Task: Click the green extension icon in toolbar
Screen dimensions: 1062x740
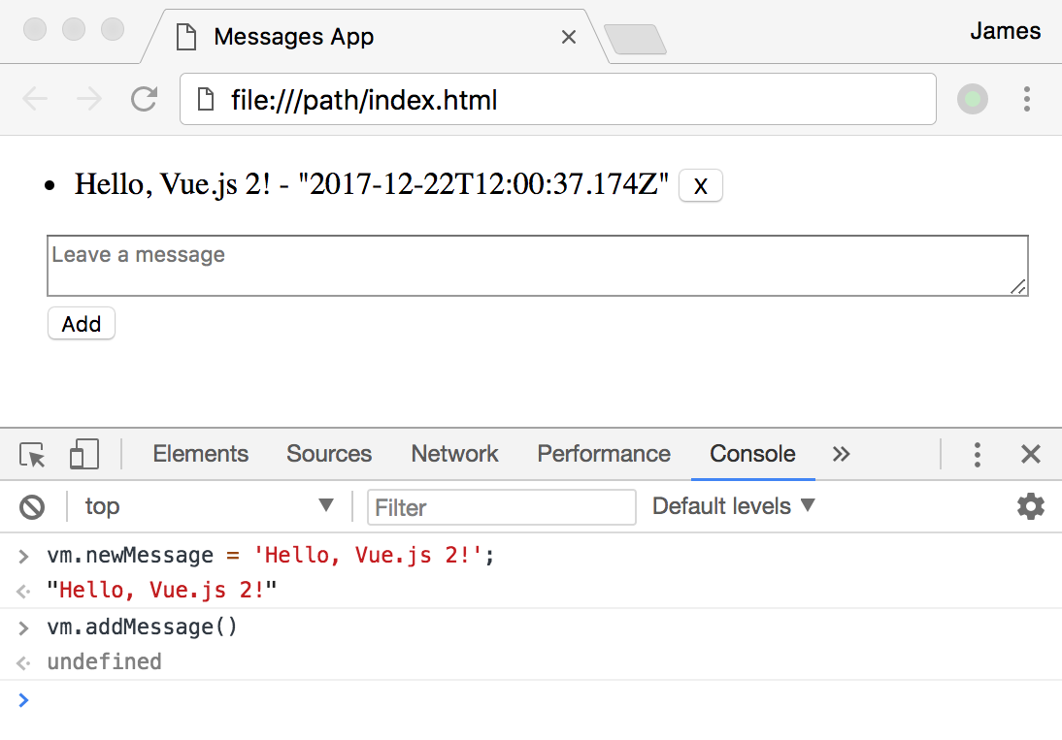Action: [x=973, y=99]
